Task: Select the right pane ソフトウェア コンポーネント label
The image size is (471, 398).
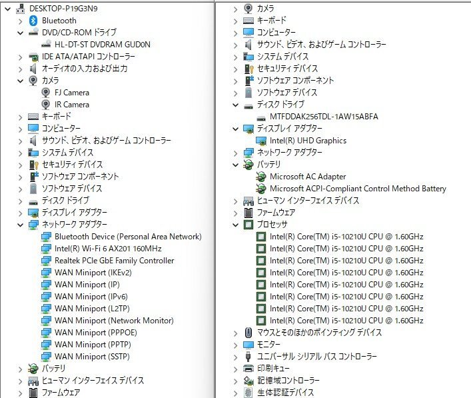Action: tap(295, 81)
